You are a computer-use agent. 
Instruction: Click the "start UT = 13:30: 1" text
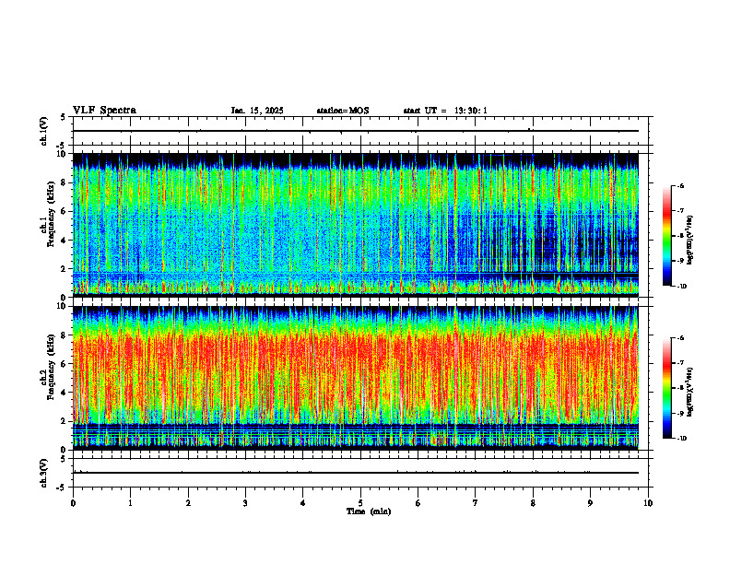pyautogui.click(x=445, y=111)
